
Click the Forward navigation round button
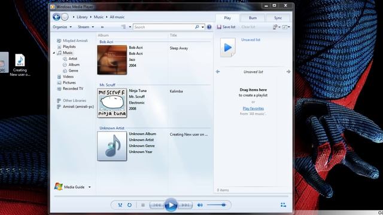click(x=65, y=17)
